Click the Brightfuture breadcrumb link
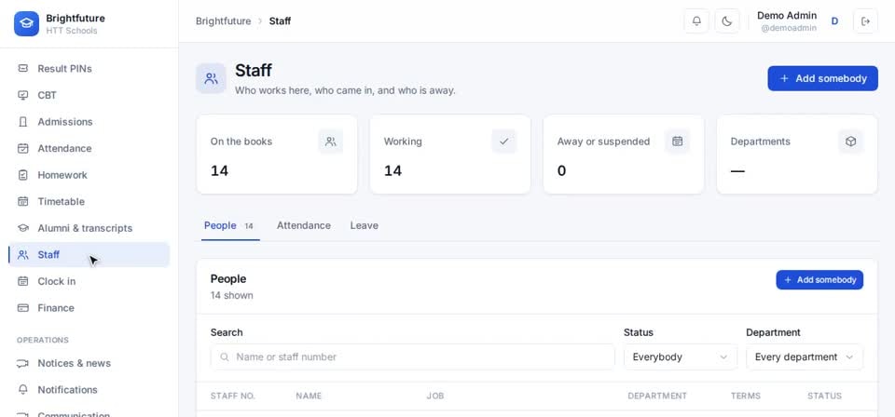The height and width of the screenshot is (417, 895). coord(223,21)
